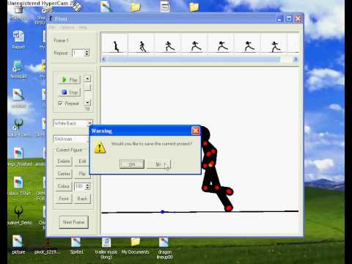The width and height of the screenshot is (352, 264).
Task: Open the desktop file with label ending in finished
Action: pyautogui.click(x=19, y=157)
